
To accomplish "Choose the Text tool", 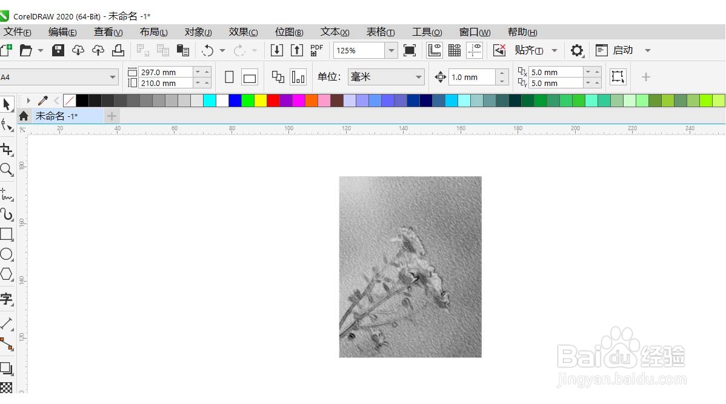I will pos(7,299).
